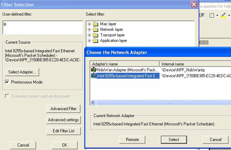231x150 pixels.
Task: Expand the Application layer tree node
Action: (x=89, y=41)
